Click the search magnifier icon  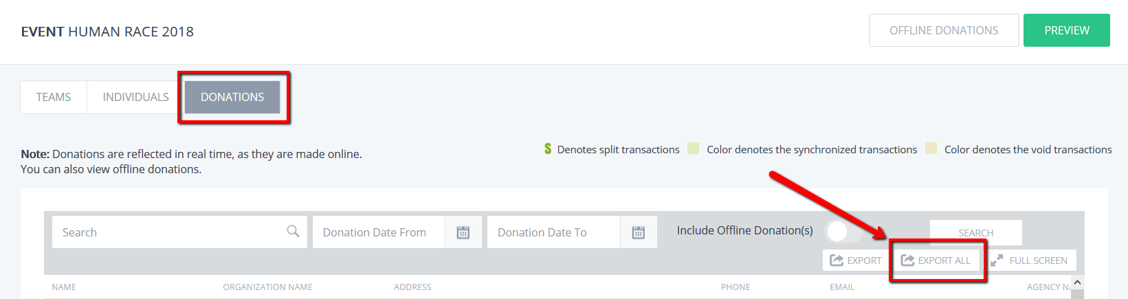(x=293, y=231)
